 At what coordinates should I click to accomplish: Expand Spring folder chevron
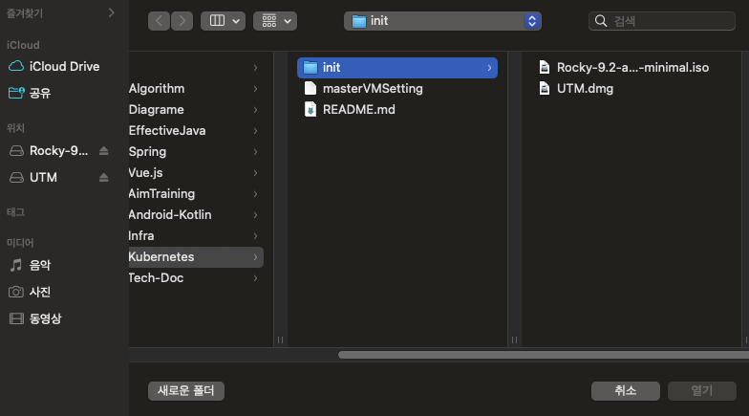point(256,152)
